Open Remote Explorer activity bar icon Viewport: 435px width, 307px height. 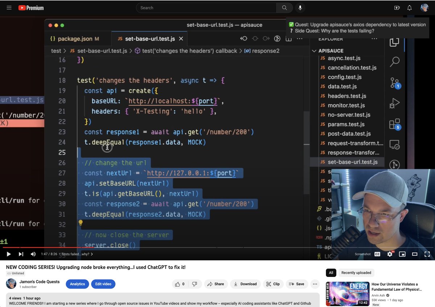(x=395, y=145)
